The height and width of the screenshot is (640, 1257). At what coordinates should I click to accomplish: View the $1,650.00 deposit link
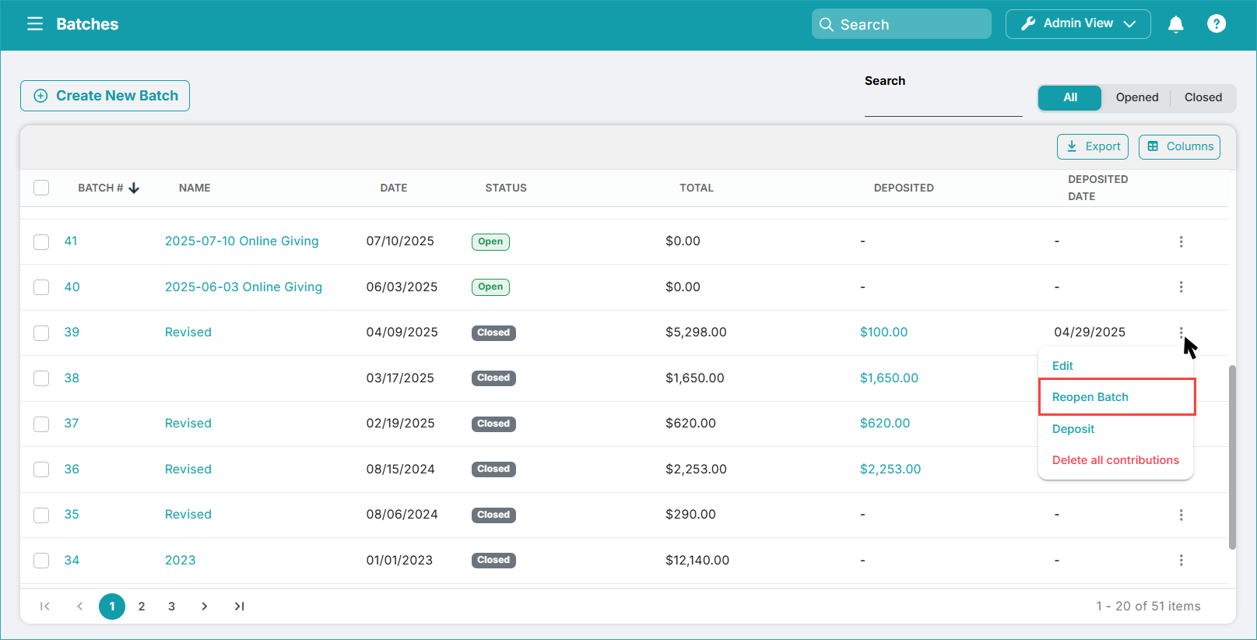pos(889,378)
